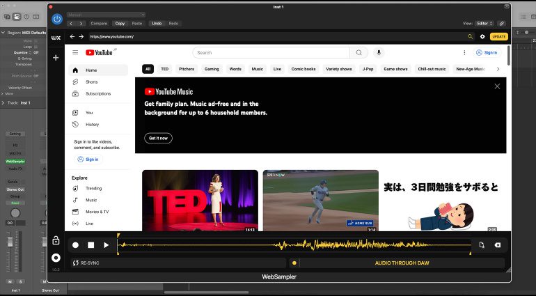This screenshot has height=296, width=536.
Task: Toggle the lock icon in WebSampler sidebar
Action: 56,241
